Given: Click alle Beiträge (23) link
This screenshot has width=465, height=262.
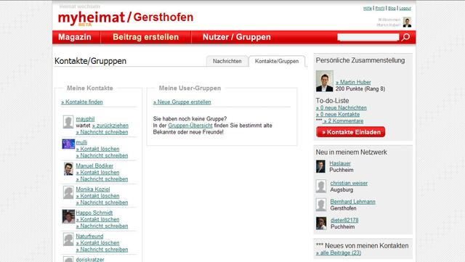Looking at the screenshot, I should pyautogui.click(x=339, y=253).
